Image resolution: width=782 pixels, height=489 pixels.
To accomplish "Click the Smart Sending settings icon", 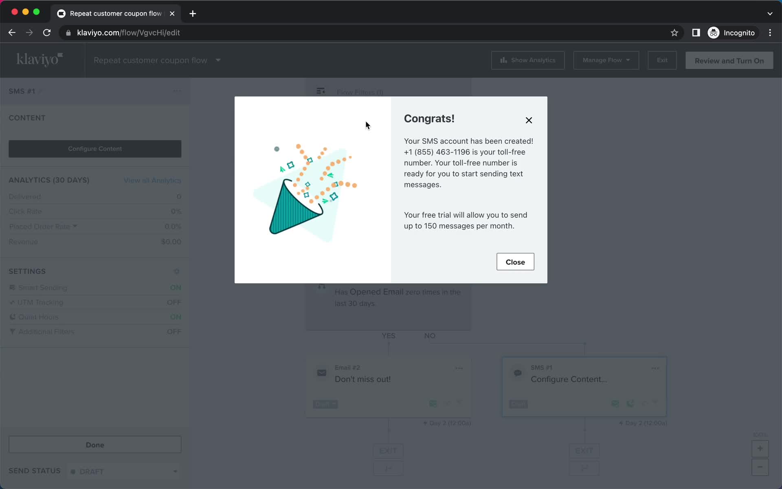I will 12,287.
